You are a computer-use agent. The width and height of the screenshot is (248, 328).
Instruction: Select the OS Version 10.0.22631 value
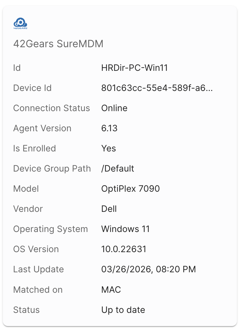pos(124,249)
